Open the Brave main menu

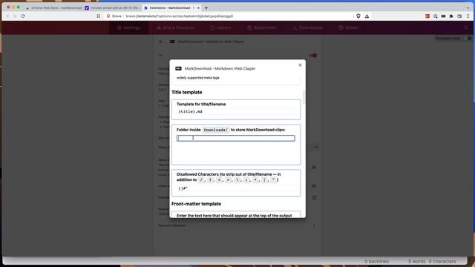point(468,16)
